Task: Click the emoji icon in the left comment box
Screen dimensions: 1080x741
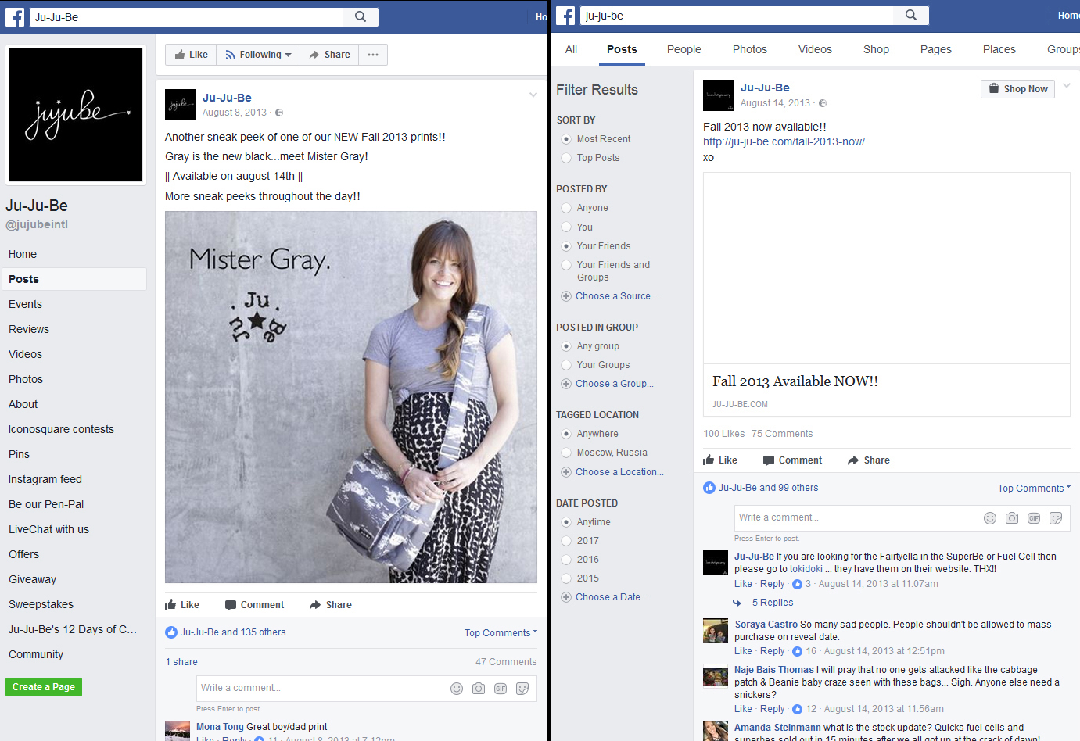Action: [457, 689]
